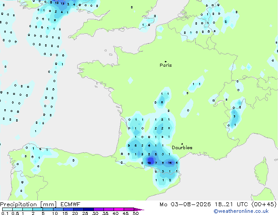
Task: Select legend swatch between 40 and 45
Action: tap(119, 209)
